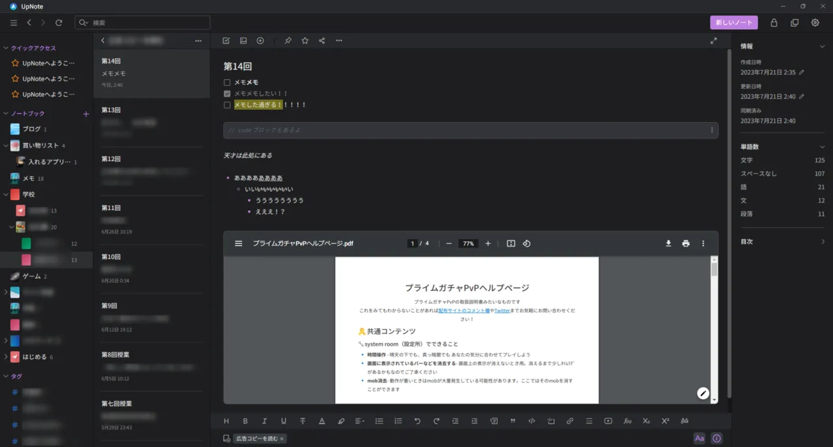The height and width of the screenshot is (447, 833).
Task: Insert a link using the link icon
Action: 569,421
